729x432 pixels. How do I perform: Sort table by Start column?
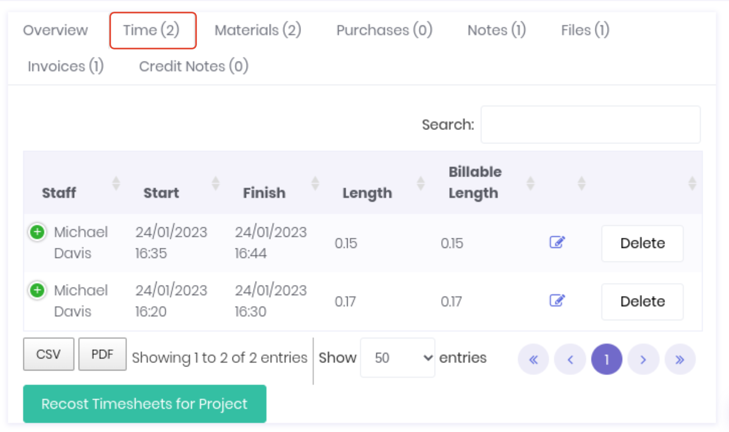(161, 193)
